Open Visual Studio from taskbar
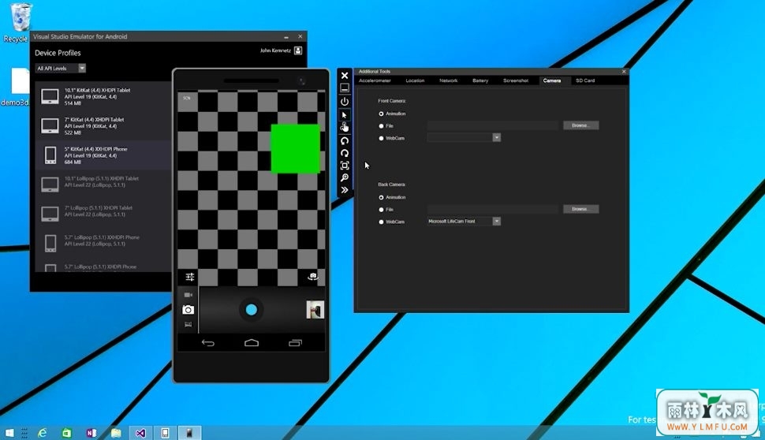This screenshot has width=765, height=440. click(140, 433)
